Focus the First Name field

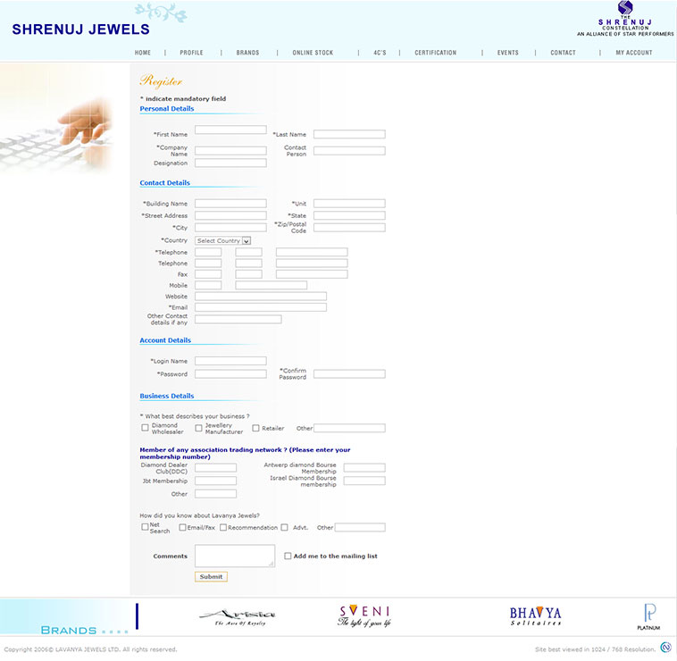click(x=230, y=130)
